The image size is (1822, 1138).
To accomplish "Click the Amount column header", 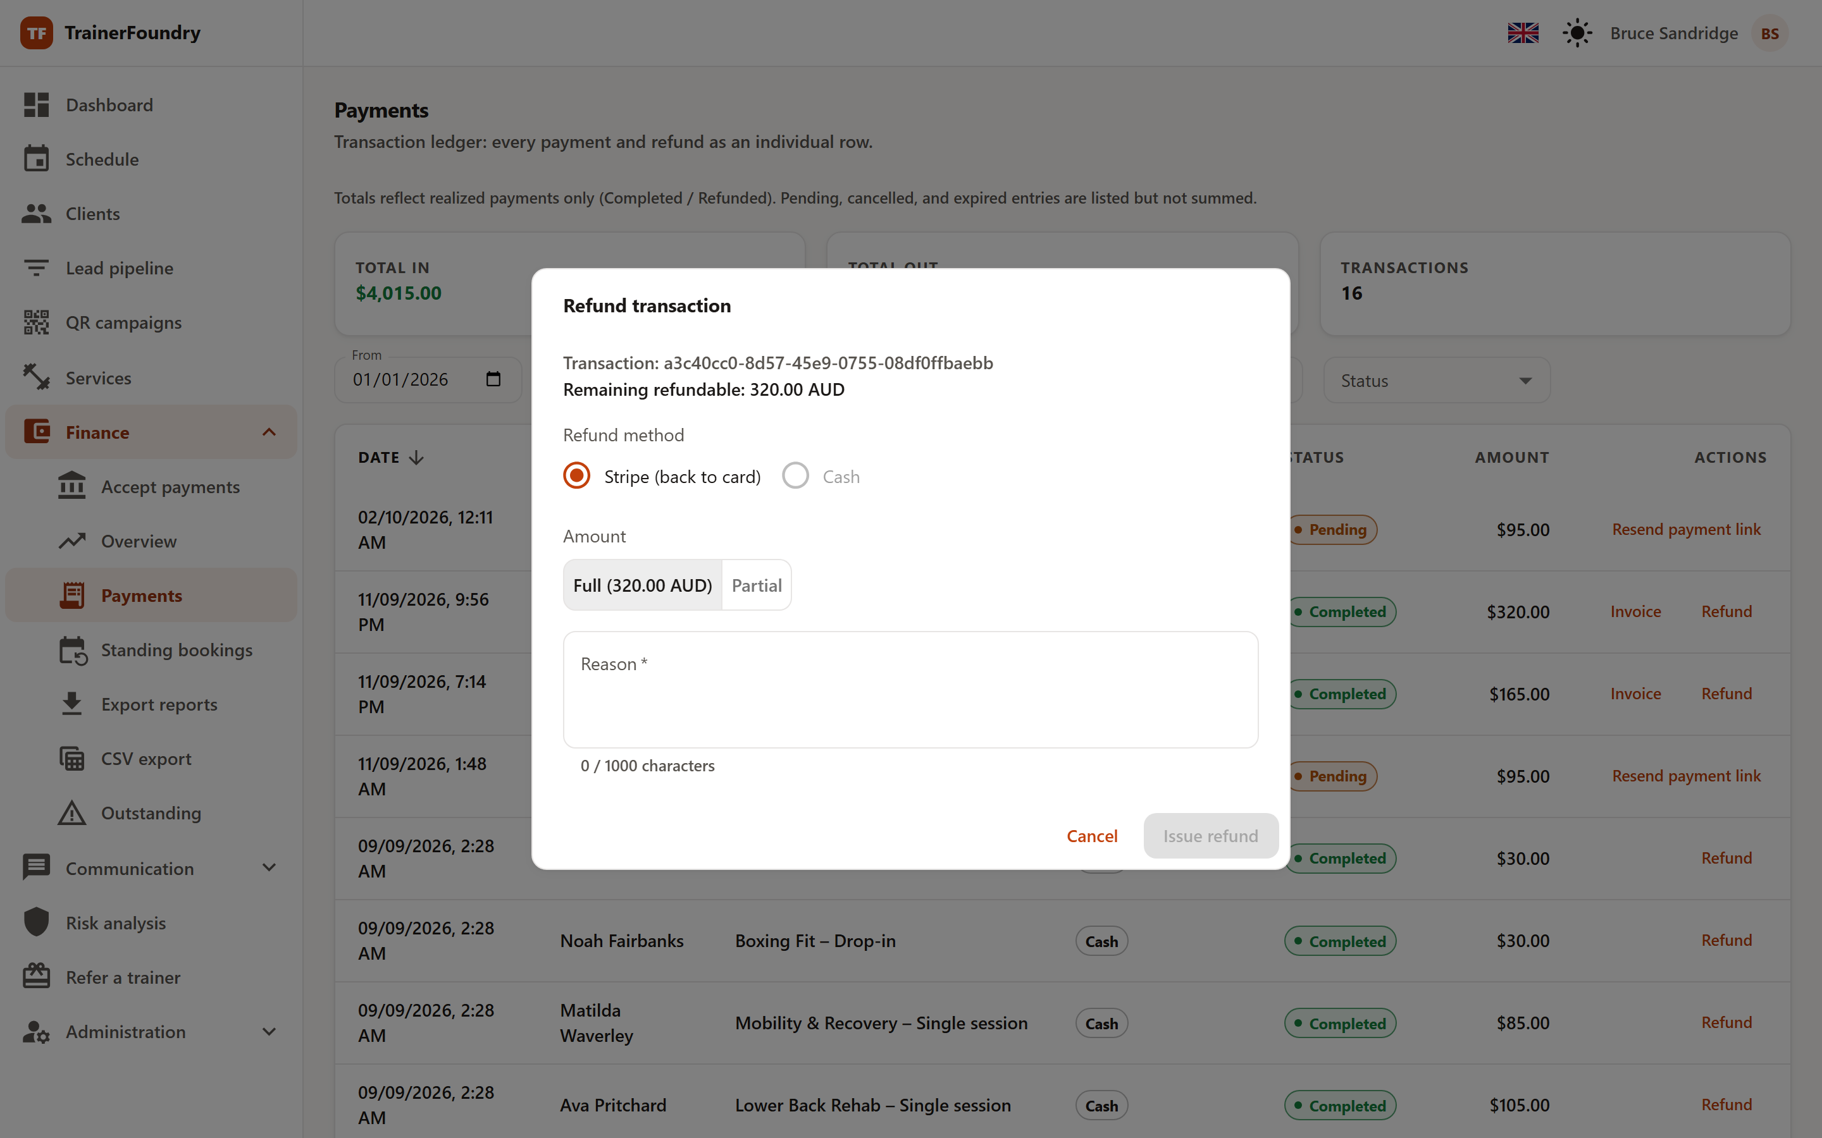I will (x=1511, y=457).
